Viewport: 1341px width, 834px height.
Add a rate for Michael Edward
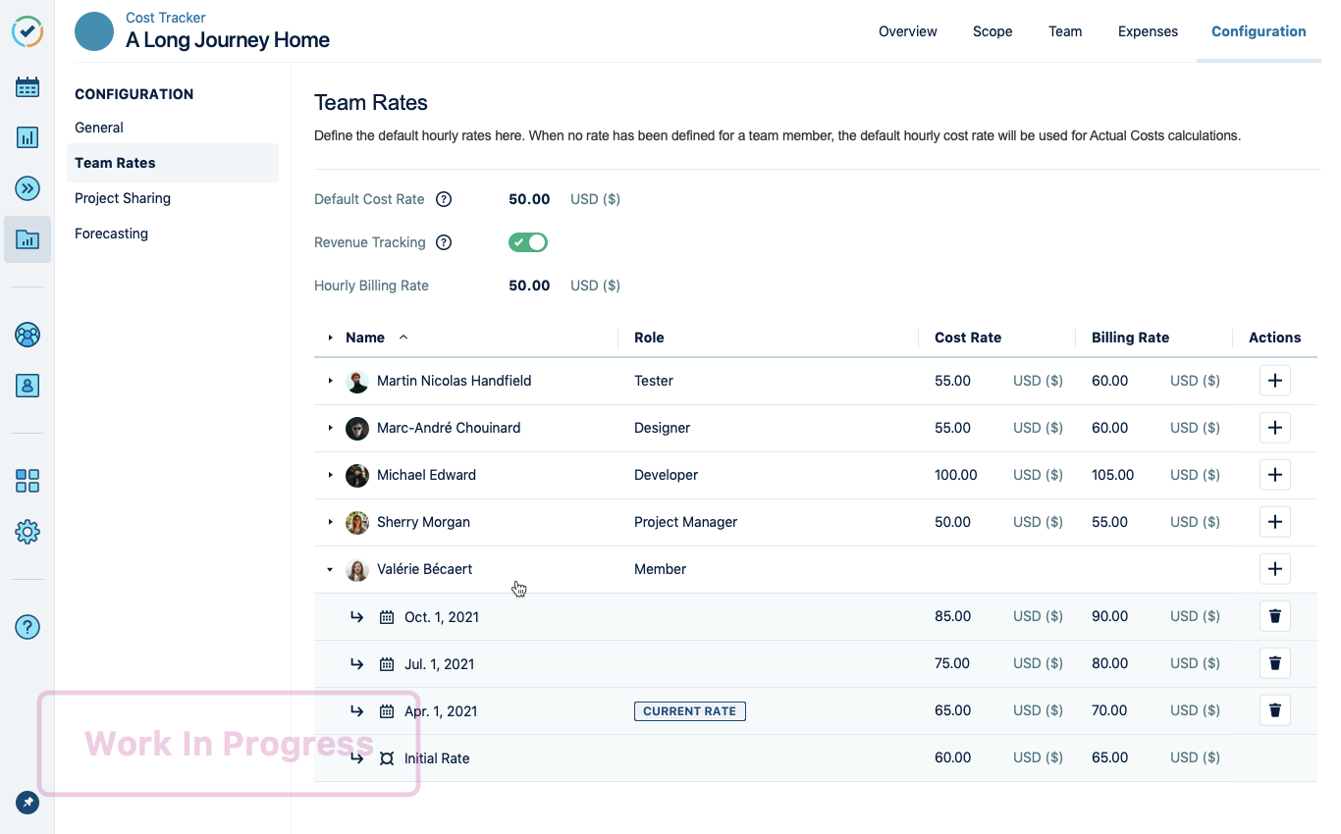coord(1274,475)
